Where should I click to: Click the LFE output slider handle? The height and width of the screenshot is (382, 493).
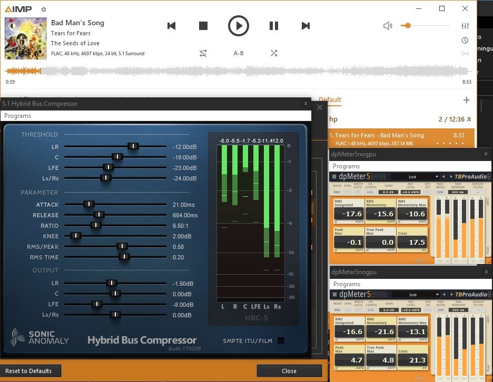tap(97, 304)
